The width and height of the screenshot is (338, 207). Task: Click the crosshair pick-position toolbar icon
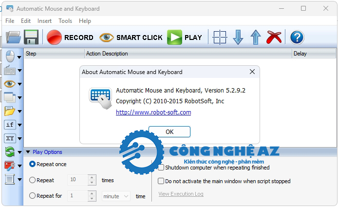(x=220, y=38)
